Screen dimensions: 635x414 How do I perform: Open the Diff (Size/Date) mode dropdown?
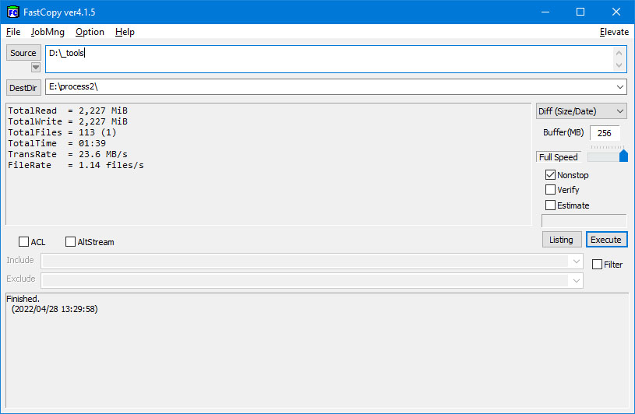click(x=581, y=111)
